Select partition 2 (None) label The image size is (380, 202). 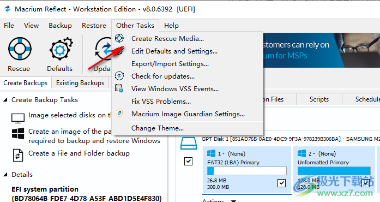[322, 154]
